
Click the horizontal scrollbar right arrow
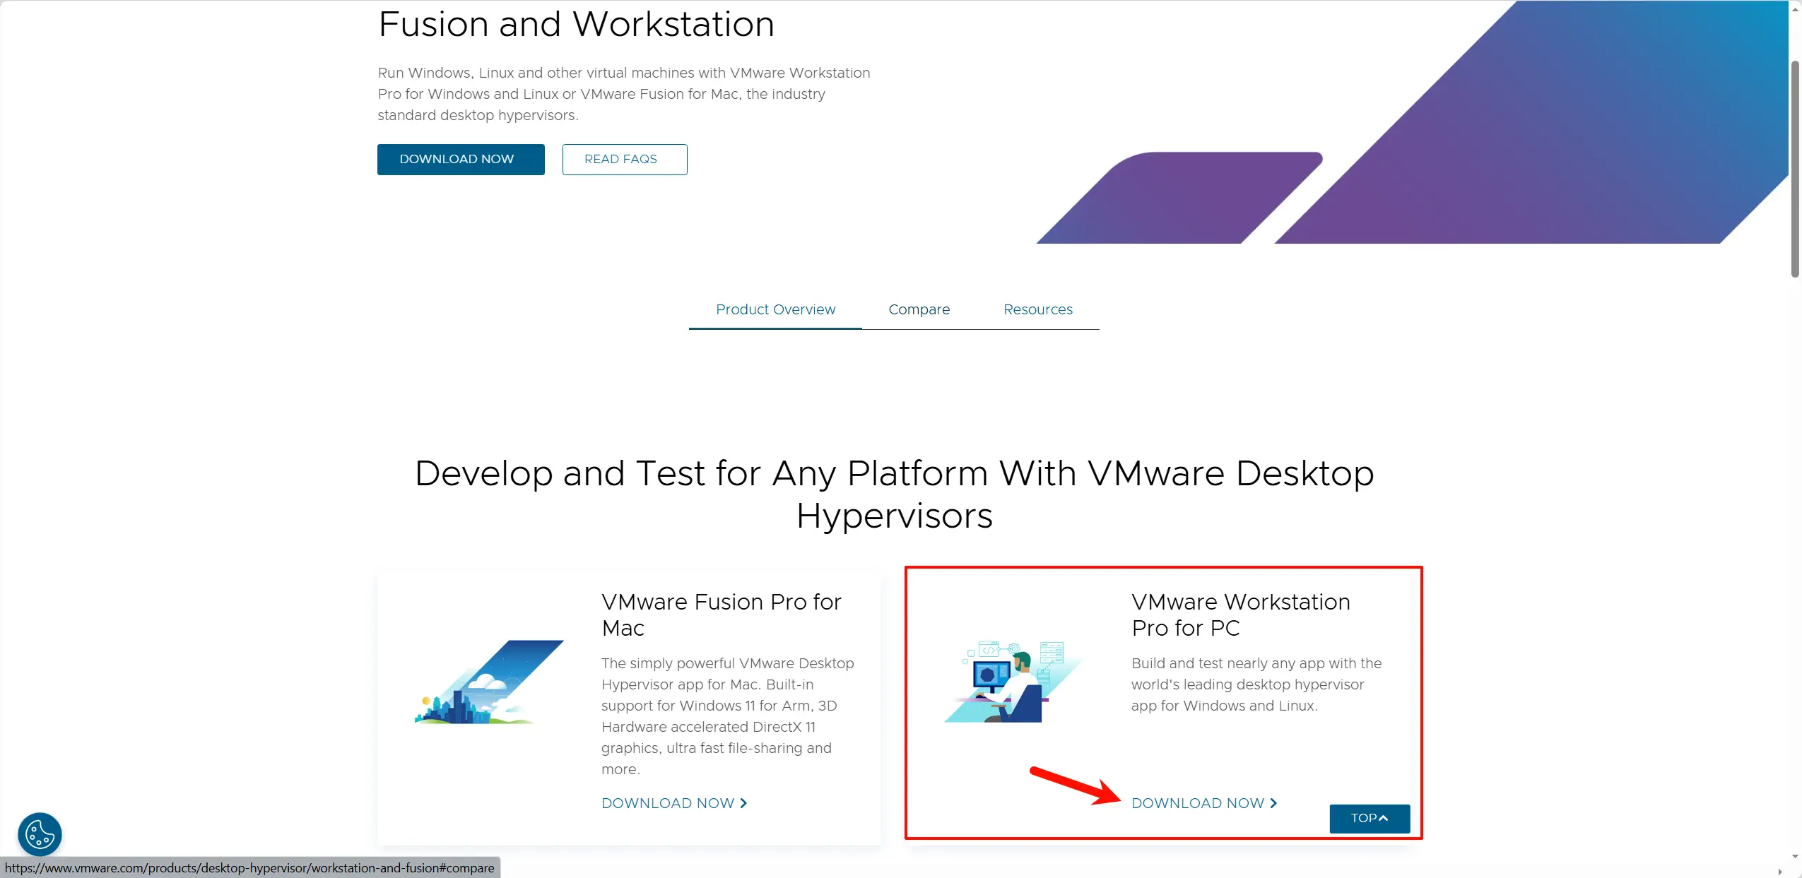click(x=1780, y=872)
